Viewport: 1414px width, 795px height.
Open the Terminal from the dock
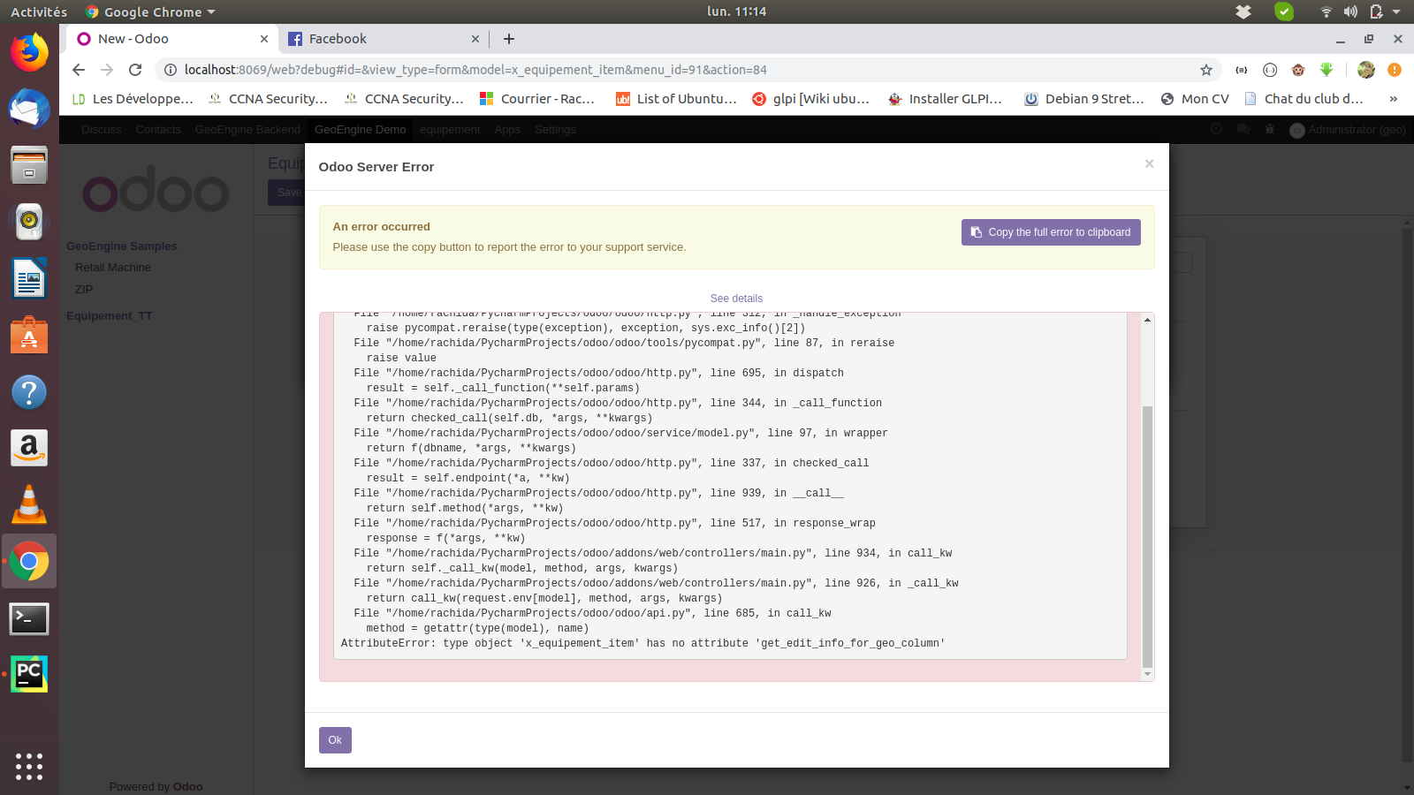(29, 618)
